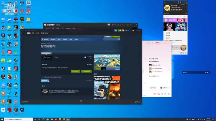
Task: Open the Windows Start menu
Action: click(x=2, y=119)
